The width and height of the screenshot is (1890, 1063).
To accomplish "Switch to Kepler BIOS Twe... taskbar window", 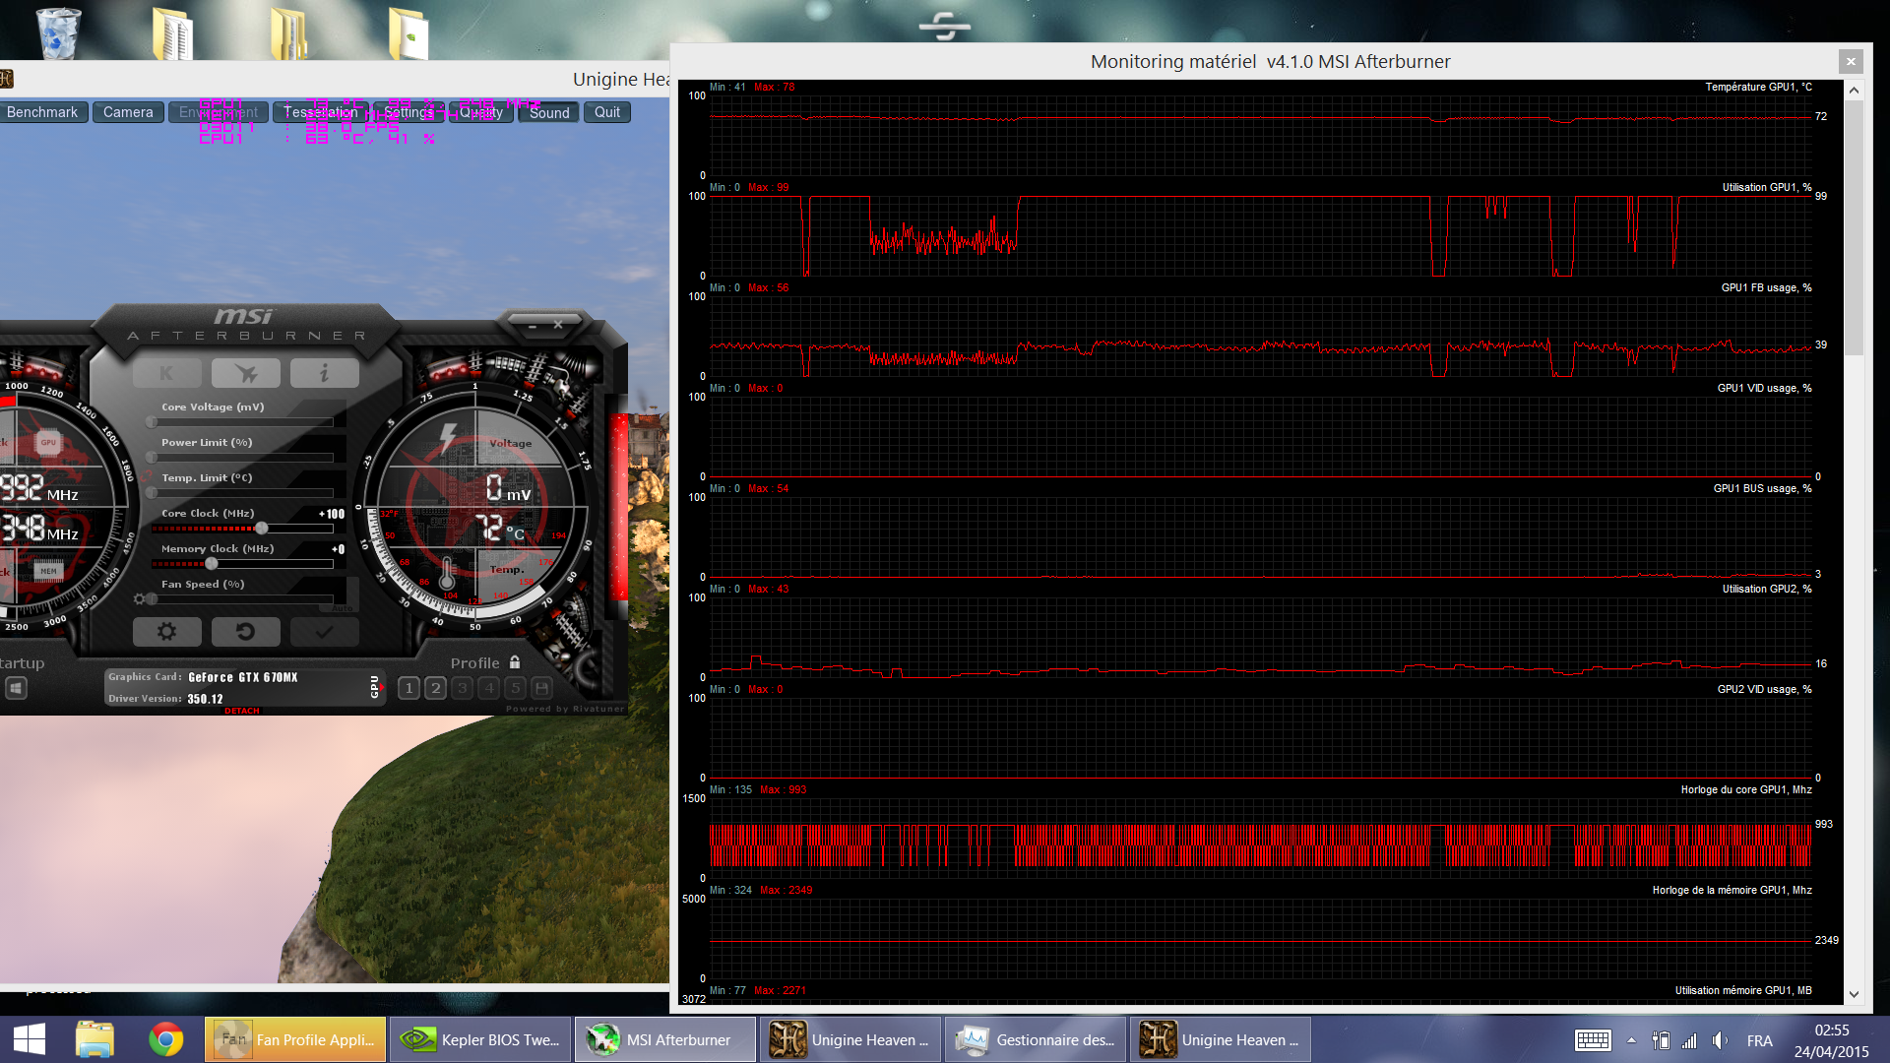I will point(480,1039).
